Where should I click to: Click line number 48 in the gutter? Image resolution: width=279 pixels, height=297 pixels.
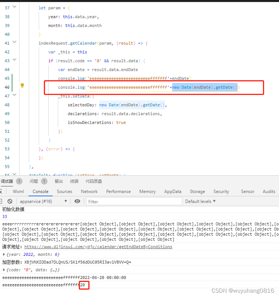point(7,105)
